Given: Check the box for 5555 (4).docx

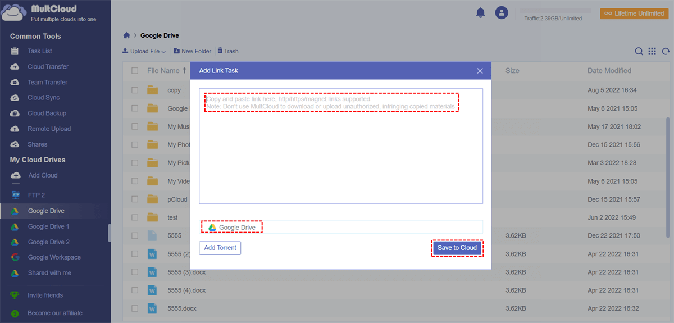Looking at the screenshot, I should [x=135, y=290].
